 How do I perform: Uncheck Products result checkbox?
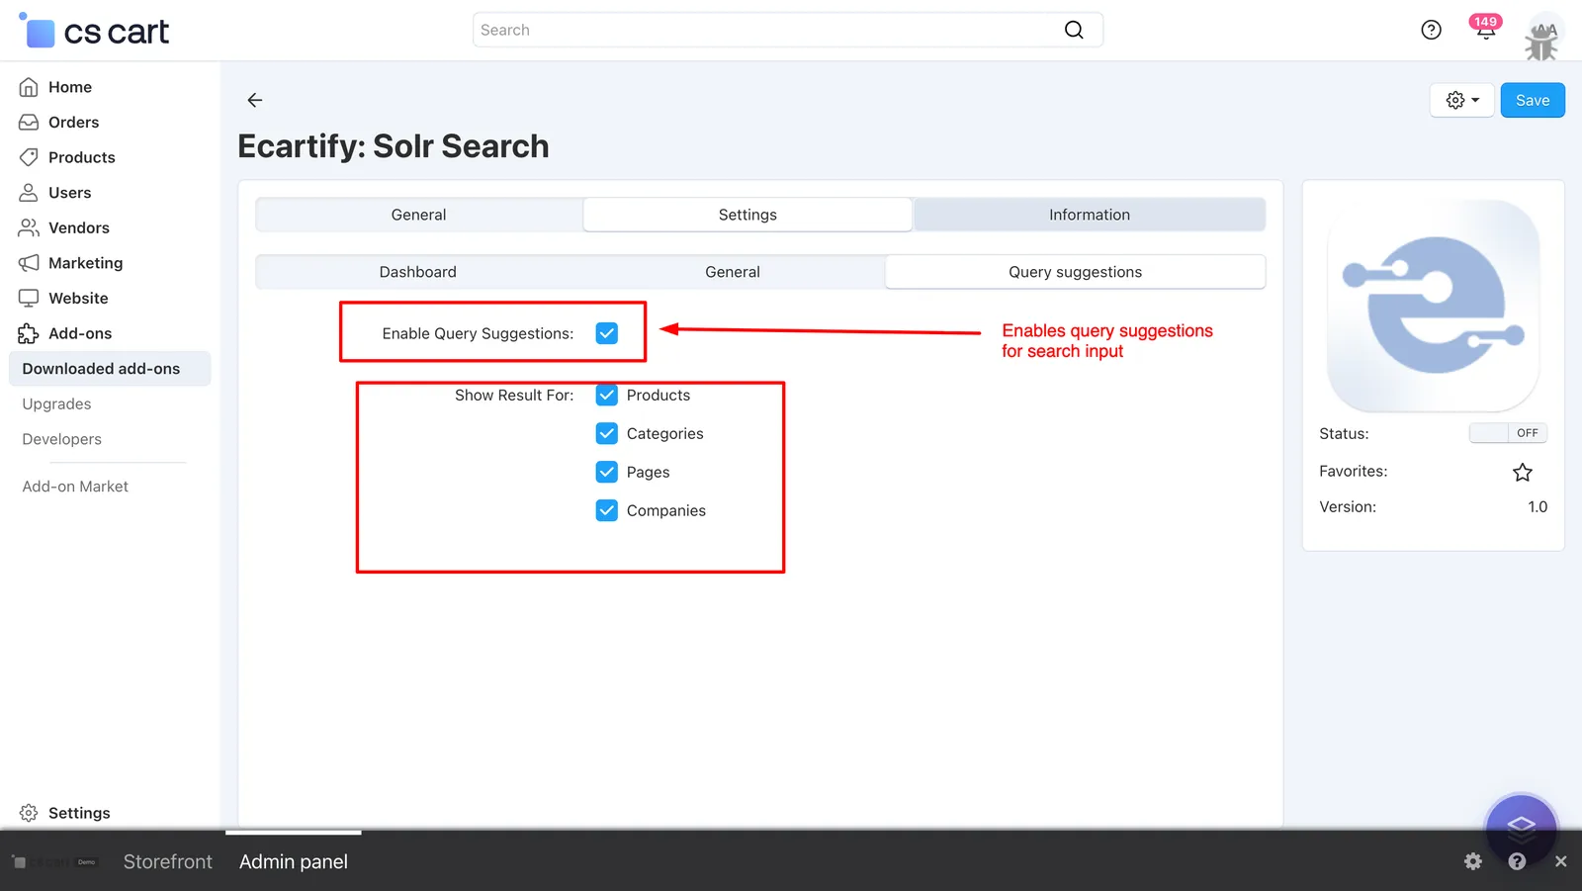607,396
